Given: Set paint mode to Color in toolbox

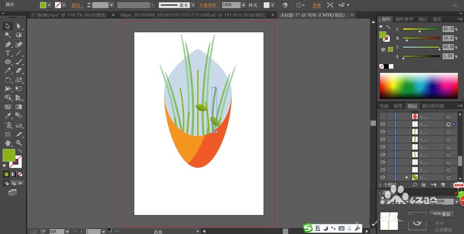Looking at the screenshot, I should point(6,175).
